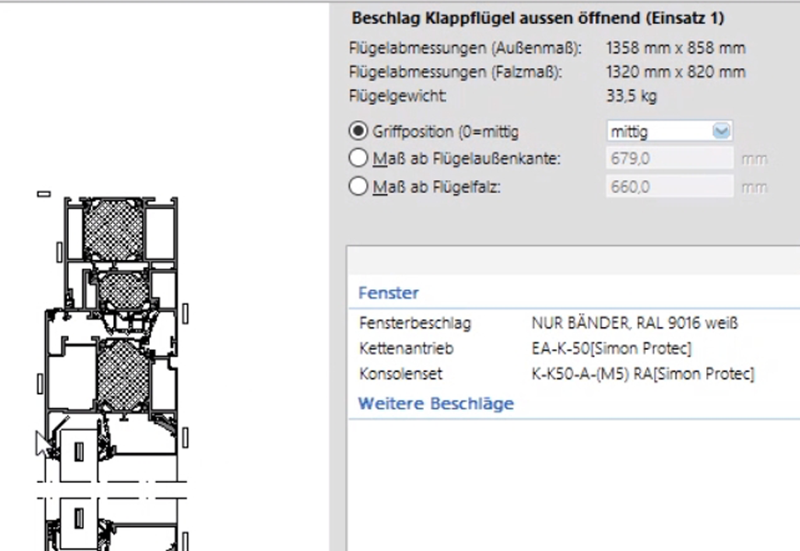Enable the Maß ab Flügelfalz radio option
Image resolution: width=800 pixels, height=551 pixels.
click(x=359, y=186)
